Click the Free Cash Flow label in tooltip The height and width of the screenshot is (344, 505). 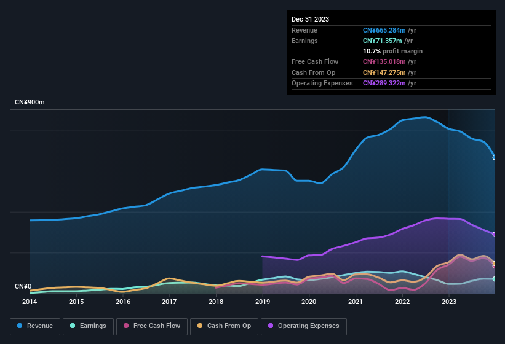pos(315,61)
